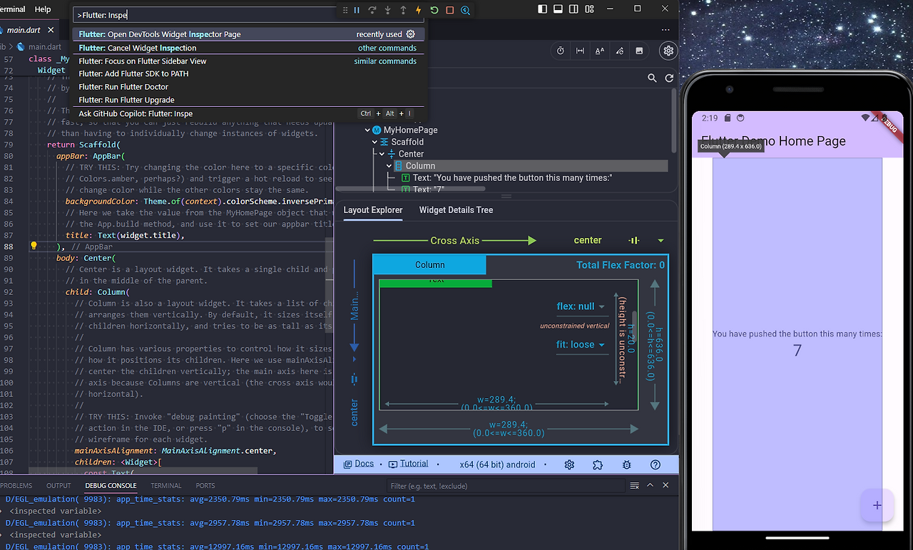
Task: Hot restart the app via green restart icon
Action: 434,10
